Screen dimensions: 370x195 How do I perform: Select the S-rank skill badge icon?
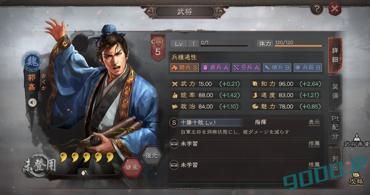(174, 123)
